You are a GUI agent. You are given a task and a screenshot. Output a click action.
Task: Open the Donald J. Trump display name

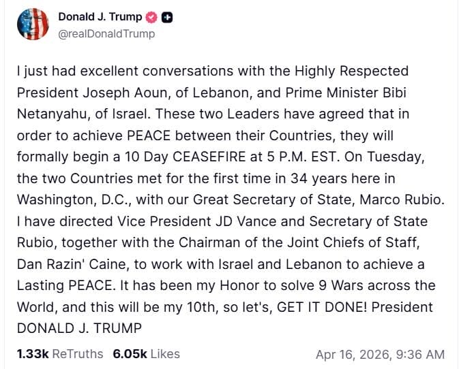pos(99,17)
